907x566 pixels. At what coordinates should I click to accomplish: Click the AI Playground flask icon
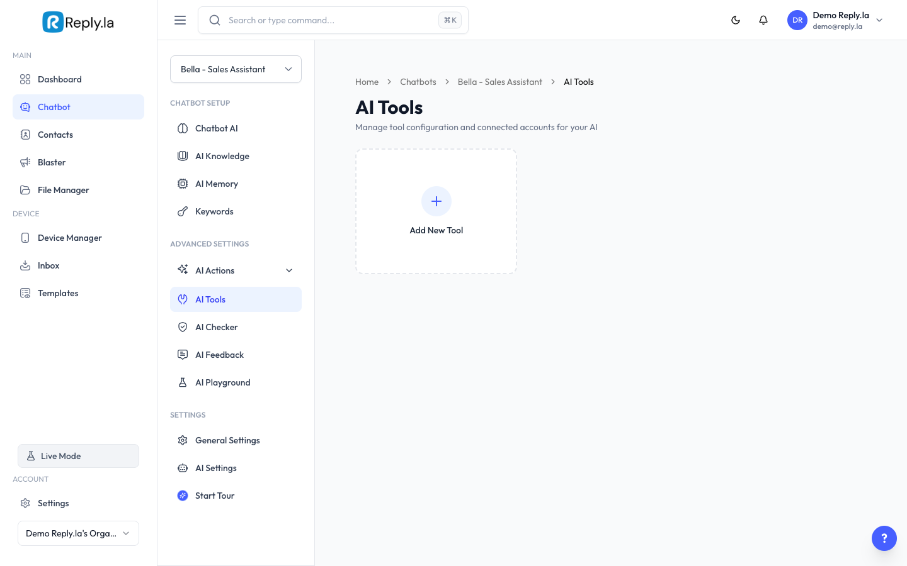pyautogui.click(x=183, y=382)
